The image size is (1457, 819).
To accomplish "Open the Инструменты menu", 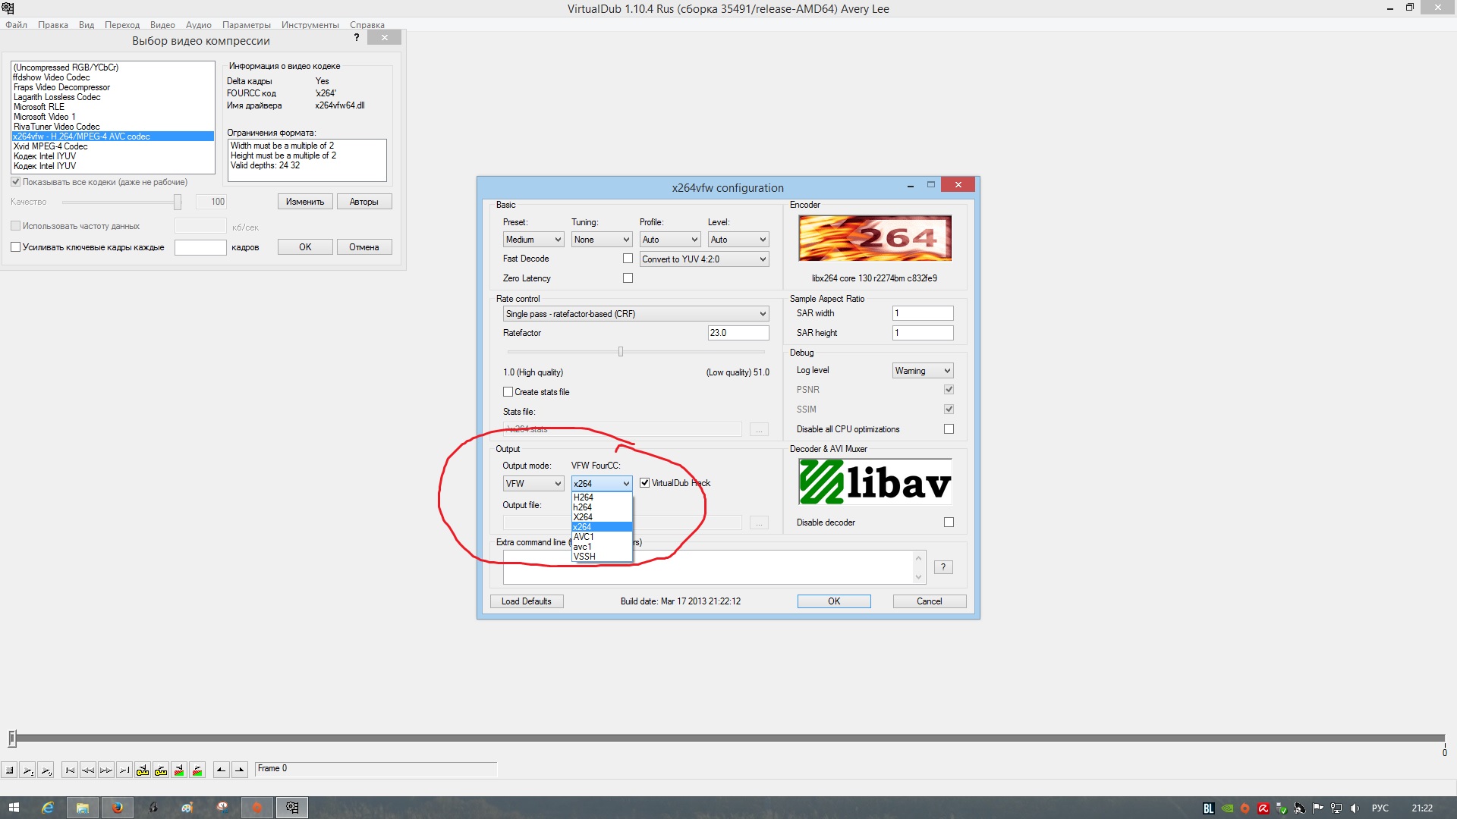I will coord(310,25).
